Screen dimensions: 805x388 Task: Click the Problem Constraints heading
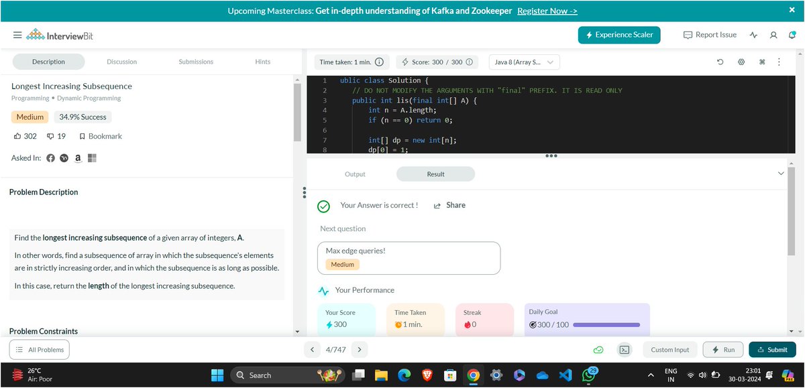pos(44,331)
